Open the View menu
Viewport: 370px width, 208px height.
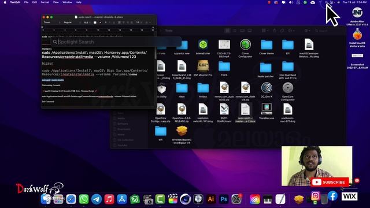coord(55,2)
